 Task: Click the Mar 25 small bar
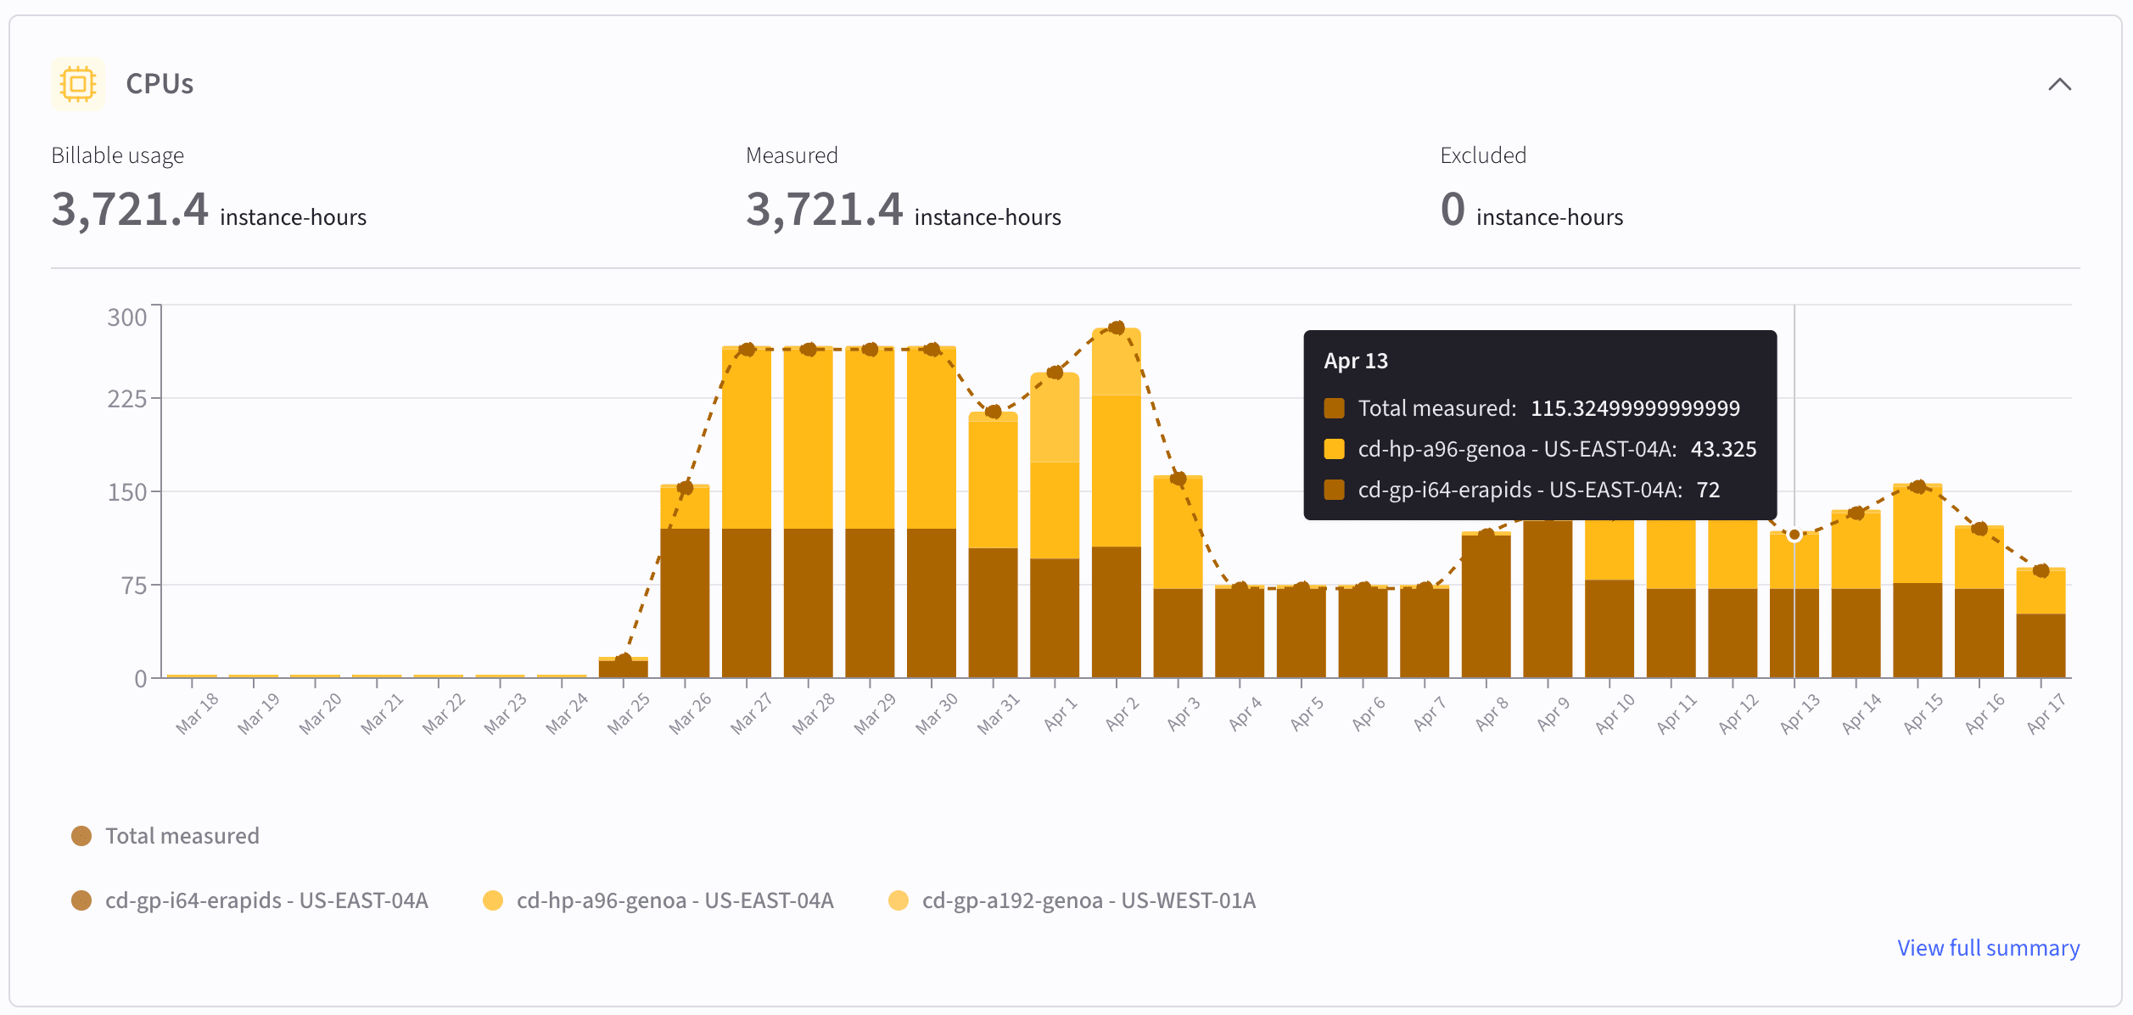(624, 667)
